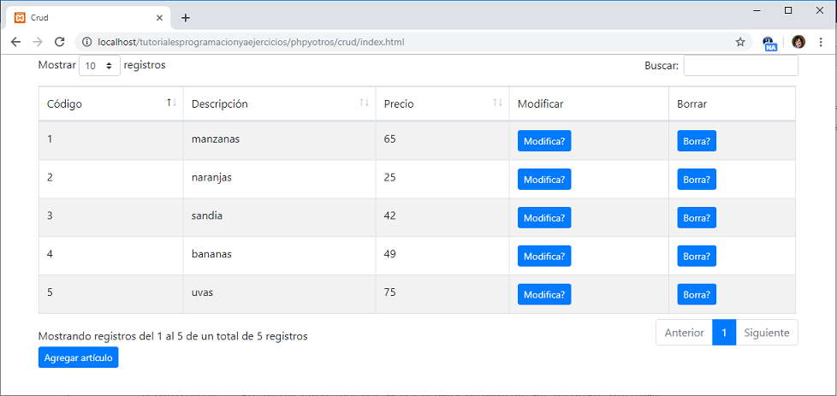
Task: Click the Borrar column header
Action: click(x=732, y=103)
